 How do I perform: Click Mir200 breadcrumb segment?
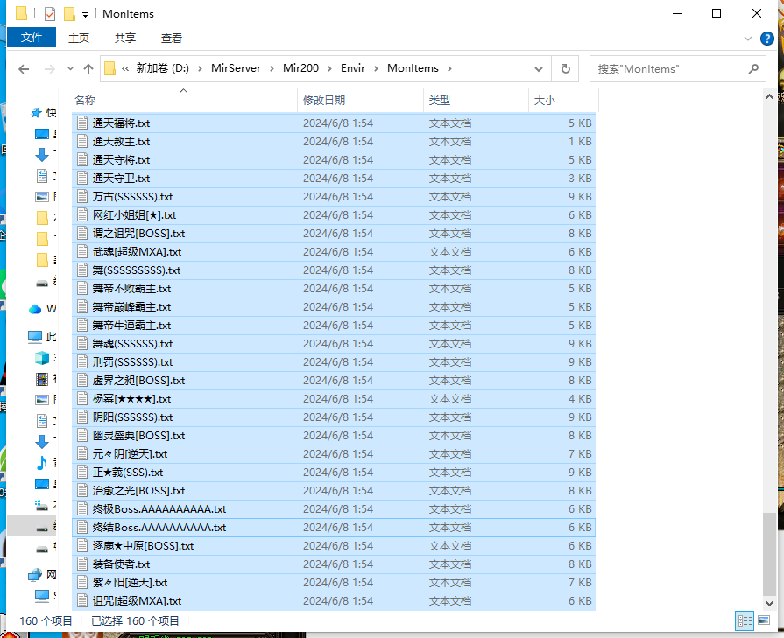300,68
